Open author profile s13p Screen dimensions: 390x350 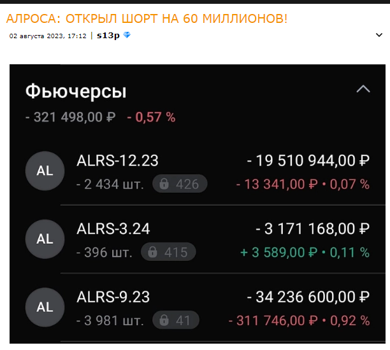[108, 36]
